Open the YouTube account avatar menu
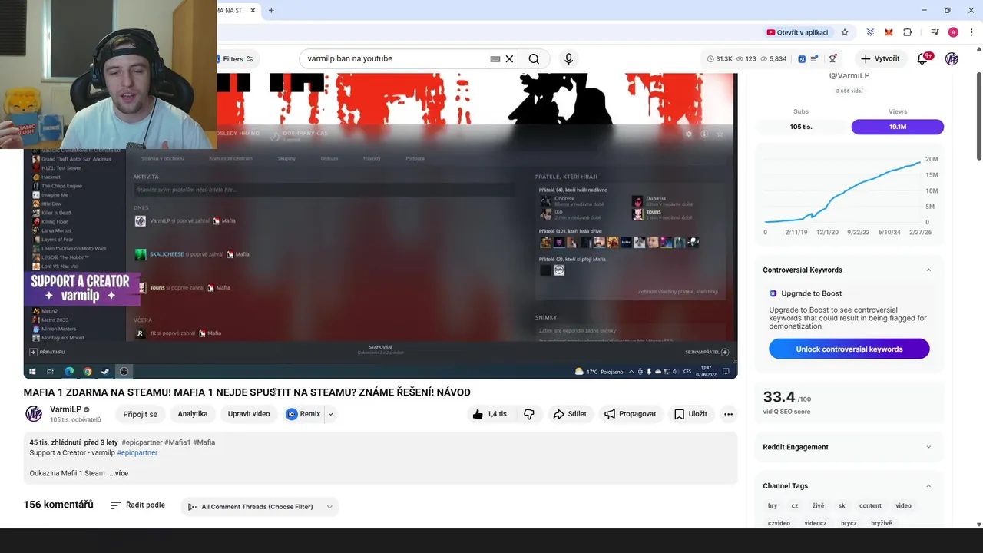The height and width of the screenshot is (553, 983). (x=952, y=58)
